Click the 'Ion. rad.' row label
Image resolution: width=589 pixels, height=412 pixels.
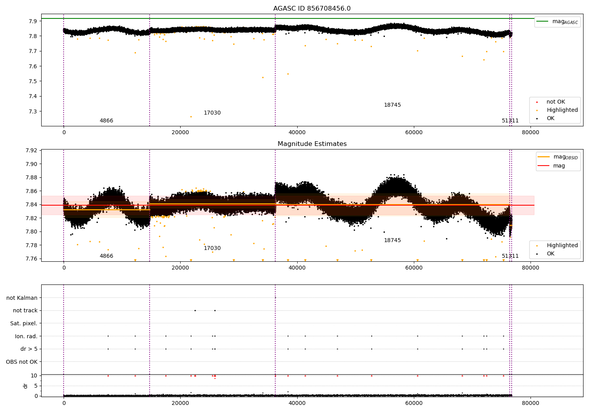[x=26, y=336]
